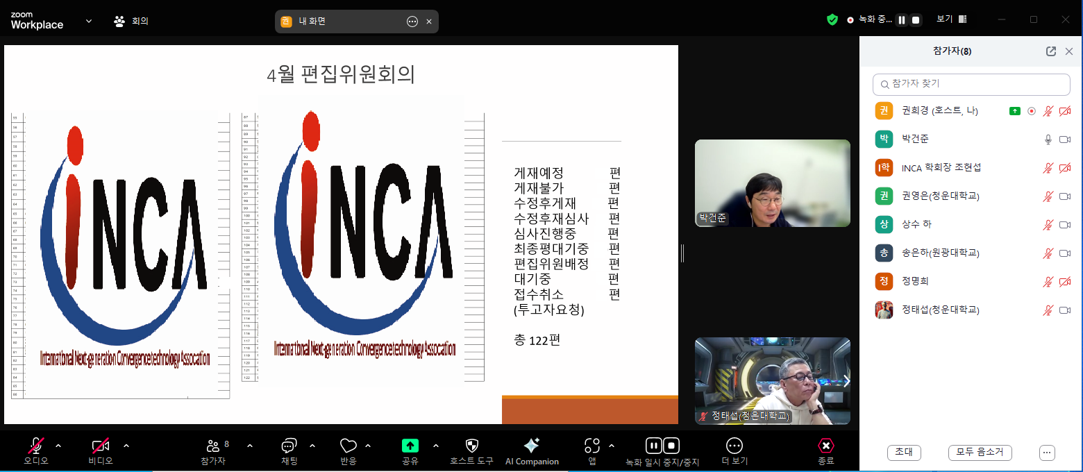Image resolution: width=1083 pixels, height=472 pixels.
Task: Expand share options arrow next to 공유
Action: click(436, 446)
